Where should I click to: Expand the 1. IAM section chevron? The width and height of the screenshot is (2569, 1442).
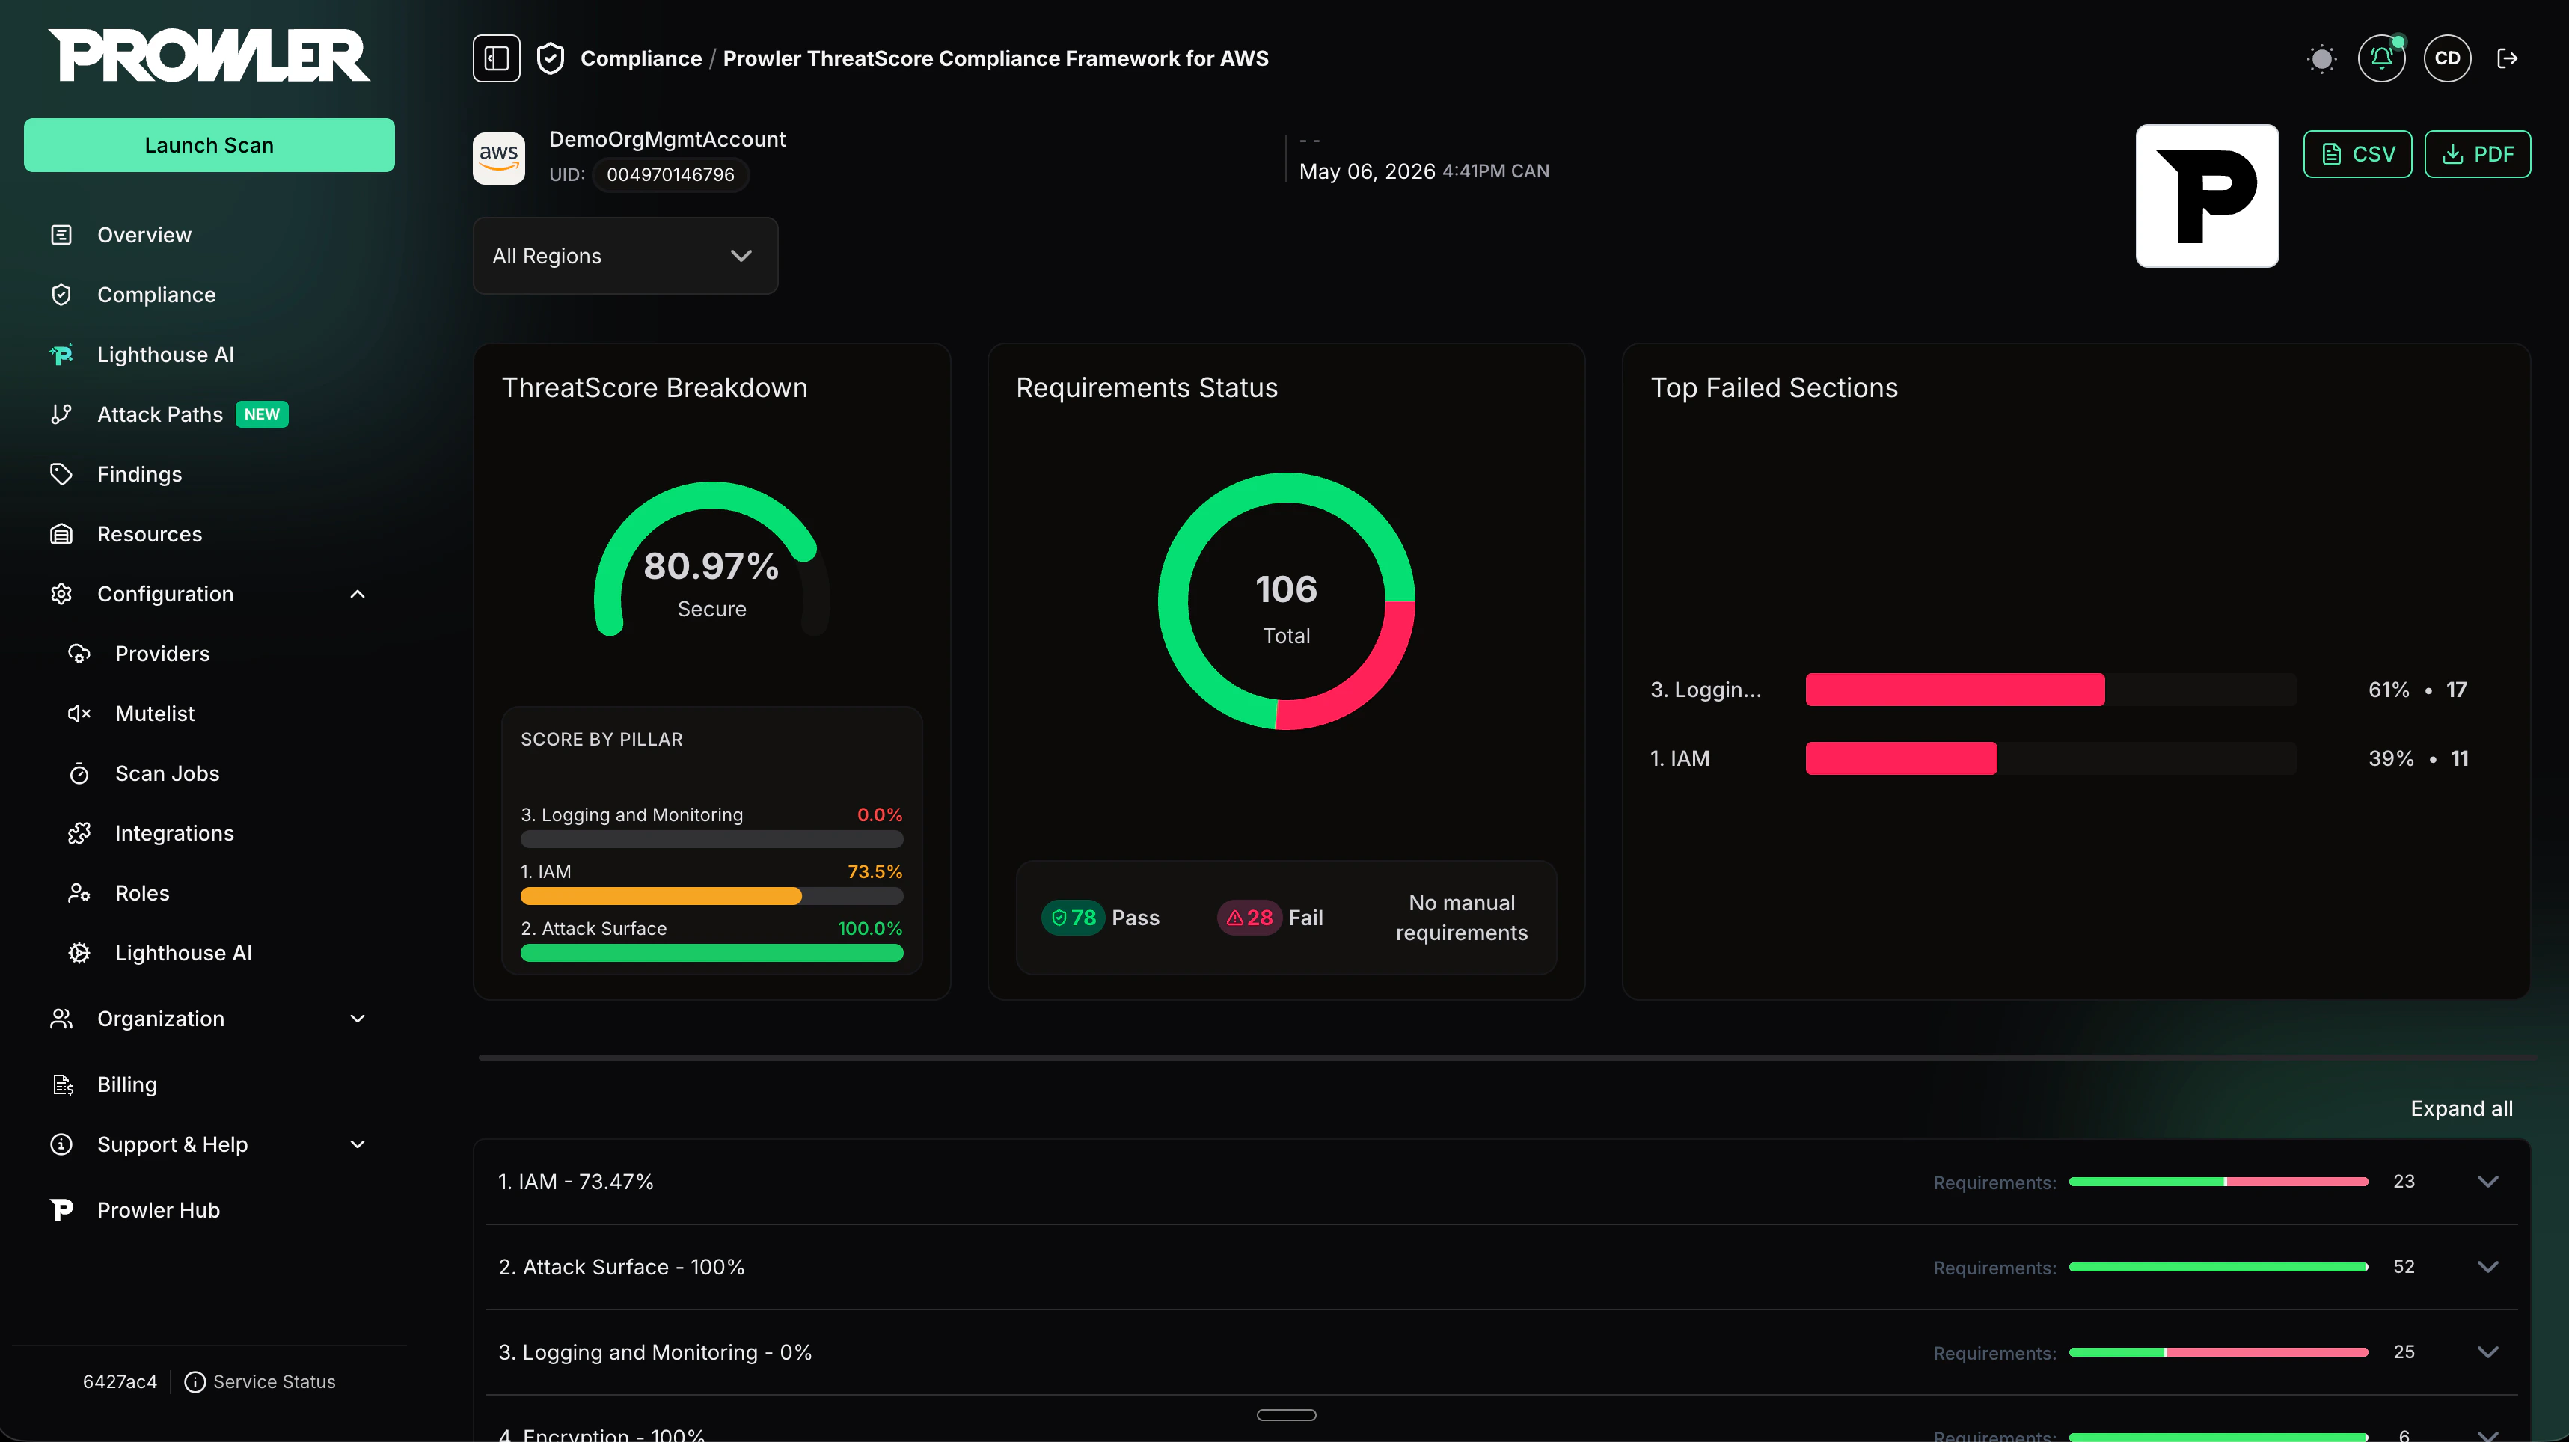(2487, 1181)
